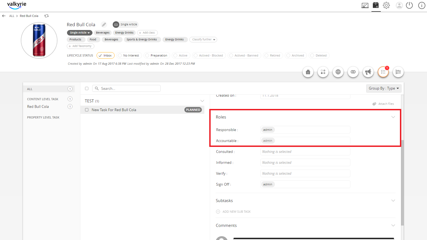The image size is (427, 240).
Task: Click the Verify role field
Action: pyautogui.click(x=305, y=173)
